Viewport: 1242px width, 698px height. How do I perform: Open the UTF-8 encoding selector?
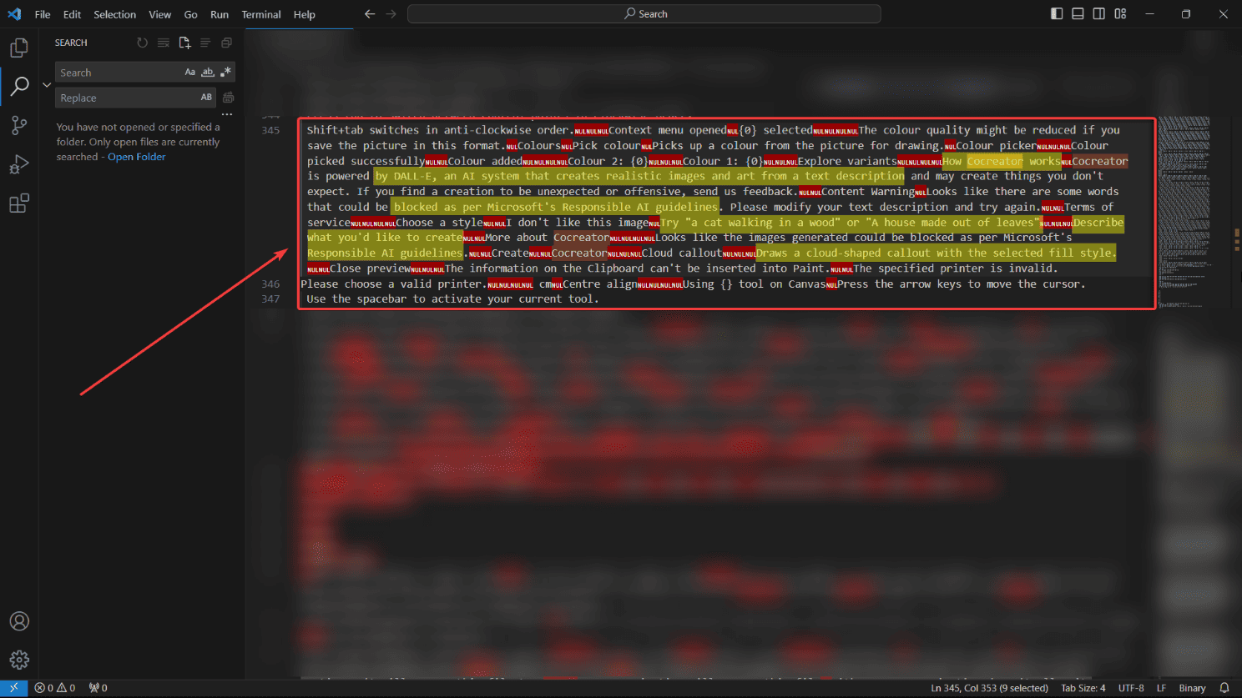point(1131,688)
